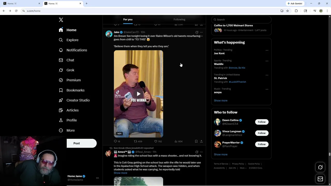The height and width of the screenshot is (186, 331).
Task: Follow PrayerWarrior
Action: [262, 144]
